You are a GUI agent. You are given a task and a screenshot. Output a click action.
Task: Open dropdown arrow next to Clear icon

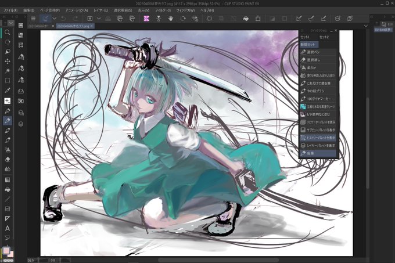tap(99, 19)
